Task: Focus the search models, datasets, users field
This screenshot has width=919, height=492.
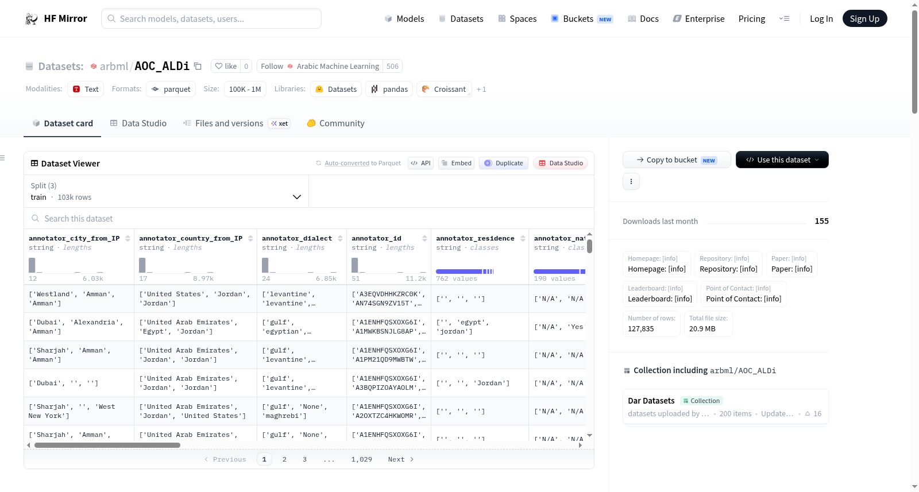Action: [211, 18]
